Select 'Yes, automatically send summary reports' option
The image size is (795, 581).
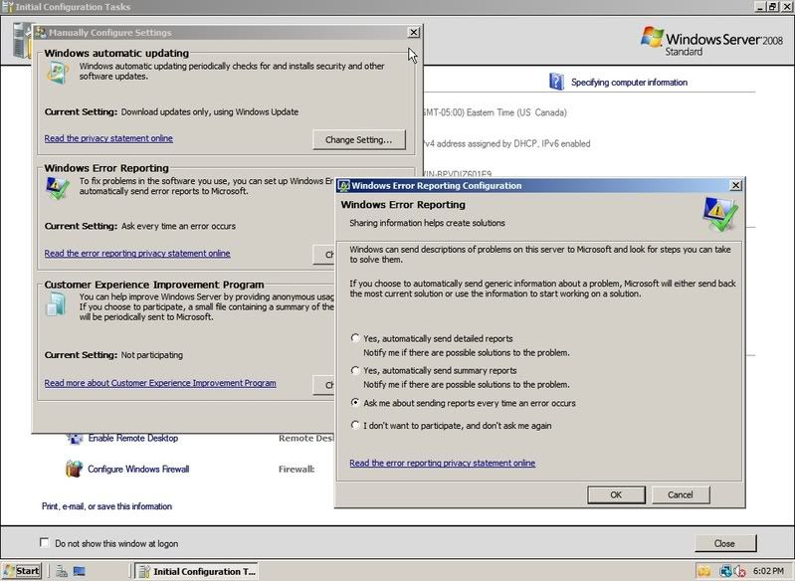click(355, 371)
